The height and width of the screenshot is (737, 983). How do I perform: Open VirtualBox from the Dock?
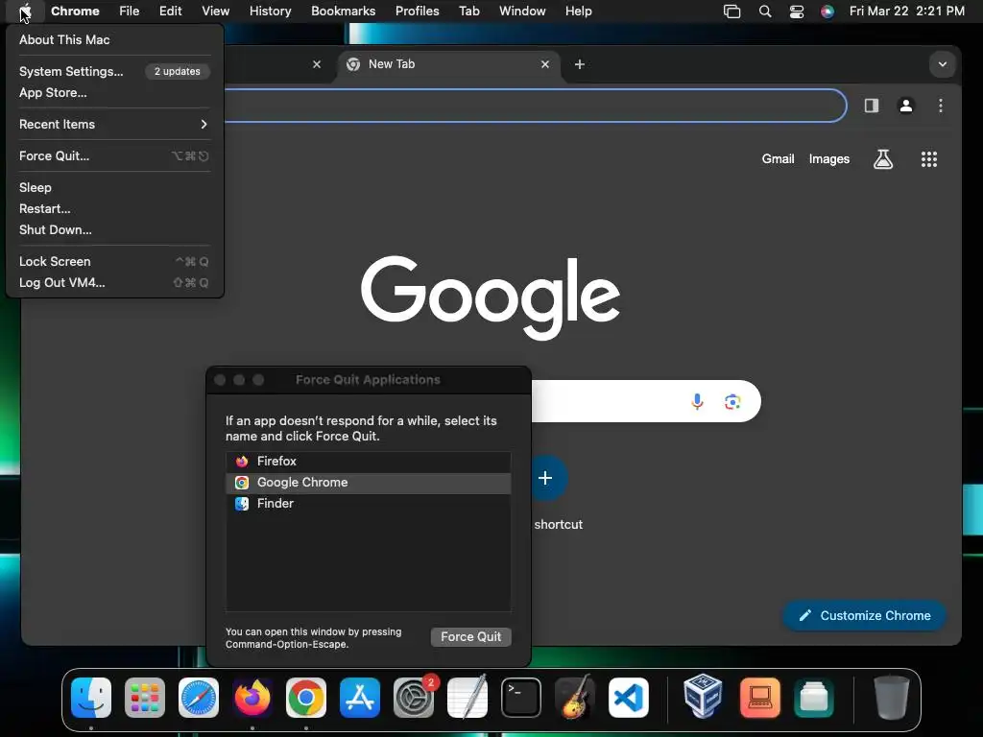point(703,698)
